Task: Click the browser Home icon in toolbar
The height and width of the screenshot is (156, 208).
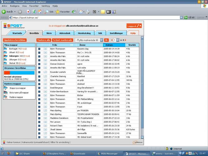Action: (40, 12)
